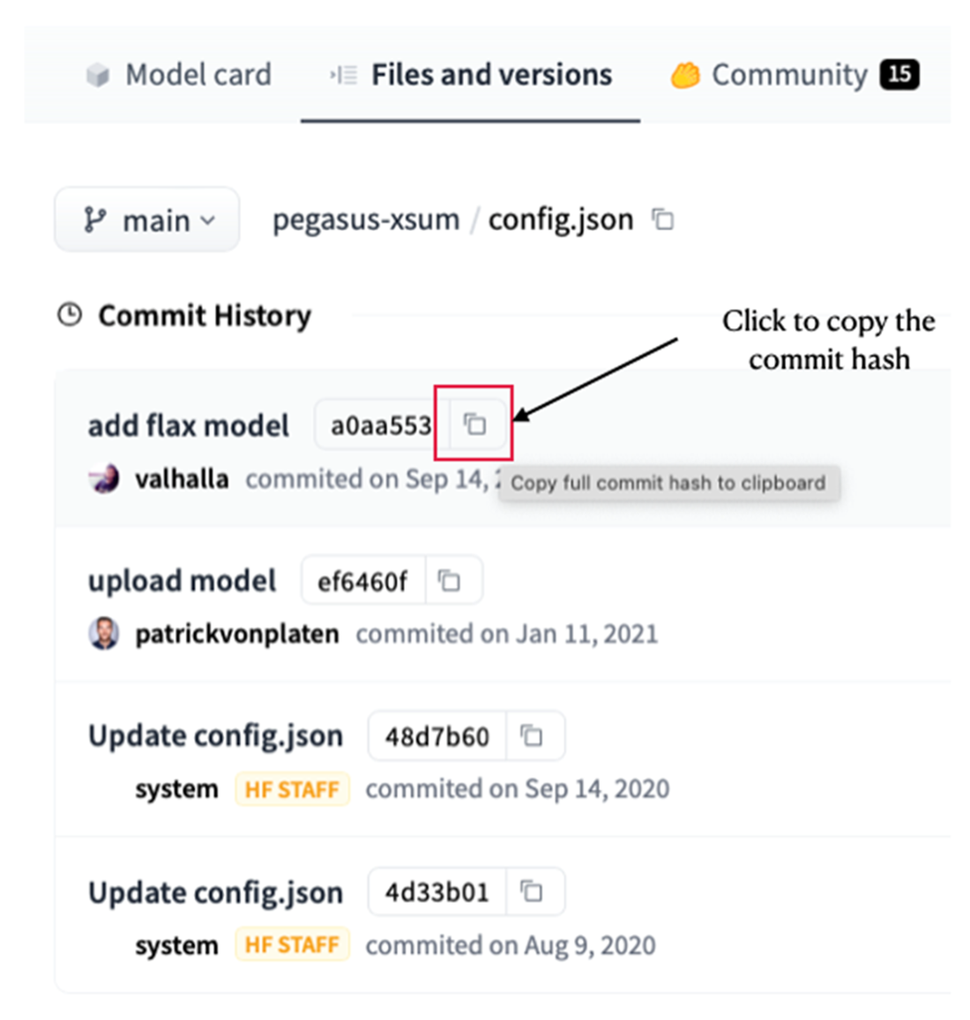Copy the 48d7b60 commit hash
This screenshot has width=970, height=1020.
531,735
